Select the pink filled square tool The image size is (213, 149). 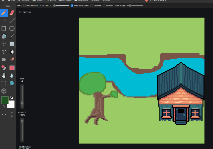pyautogui.click(x=12, y=68)
